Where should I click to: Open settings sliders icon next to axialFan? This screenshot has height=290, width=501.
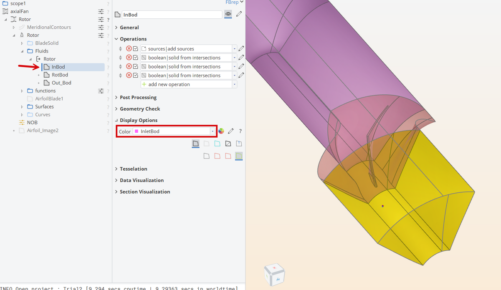click(101, 11)
